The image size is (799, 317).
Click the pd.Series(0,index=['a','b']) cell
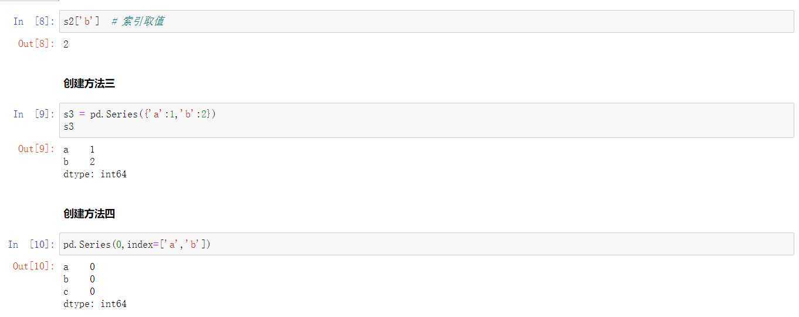pyautogui.click(x=426, y=244)
